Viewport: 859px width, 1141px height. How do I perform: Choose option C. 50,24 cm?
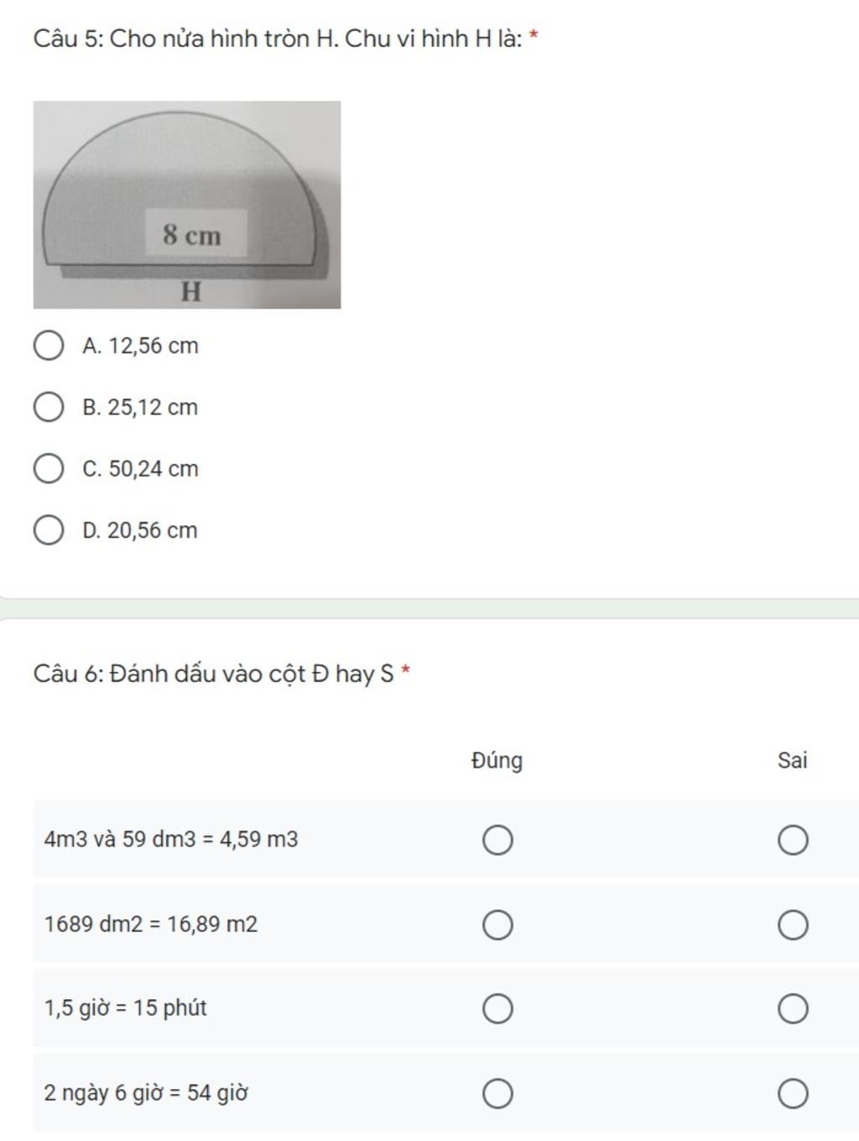[49, 469]
